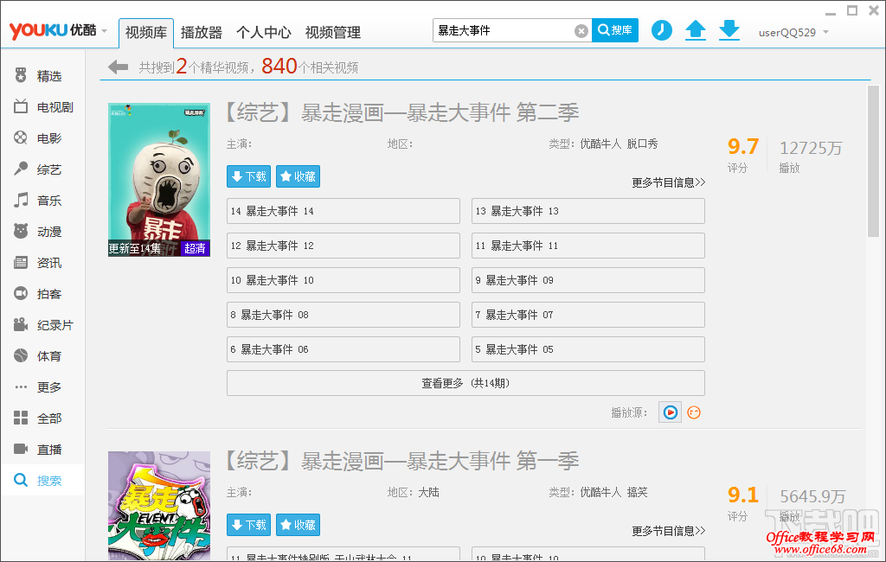Click the back arrow above results
Screen dimensions: 886x562
coord(118,67)
